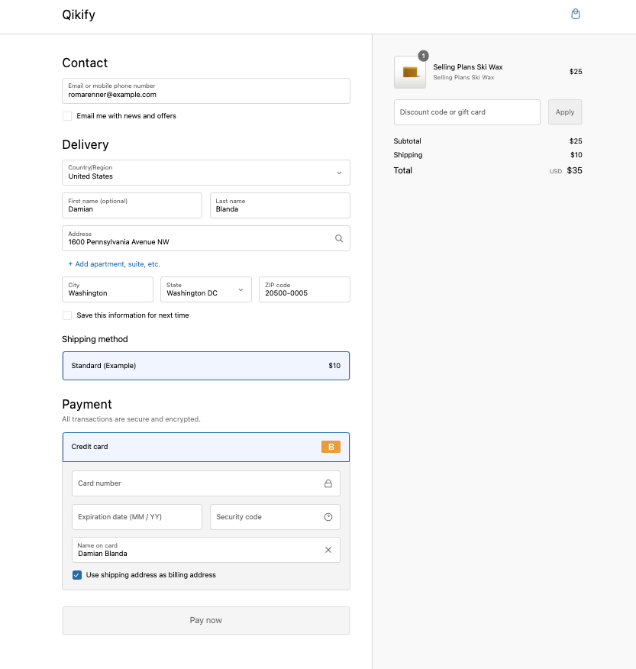Click the card number lock icon

328,483
